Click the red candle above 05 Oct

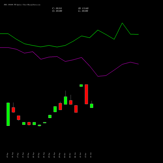(71, 102)
